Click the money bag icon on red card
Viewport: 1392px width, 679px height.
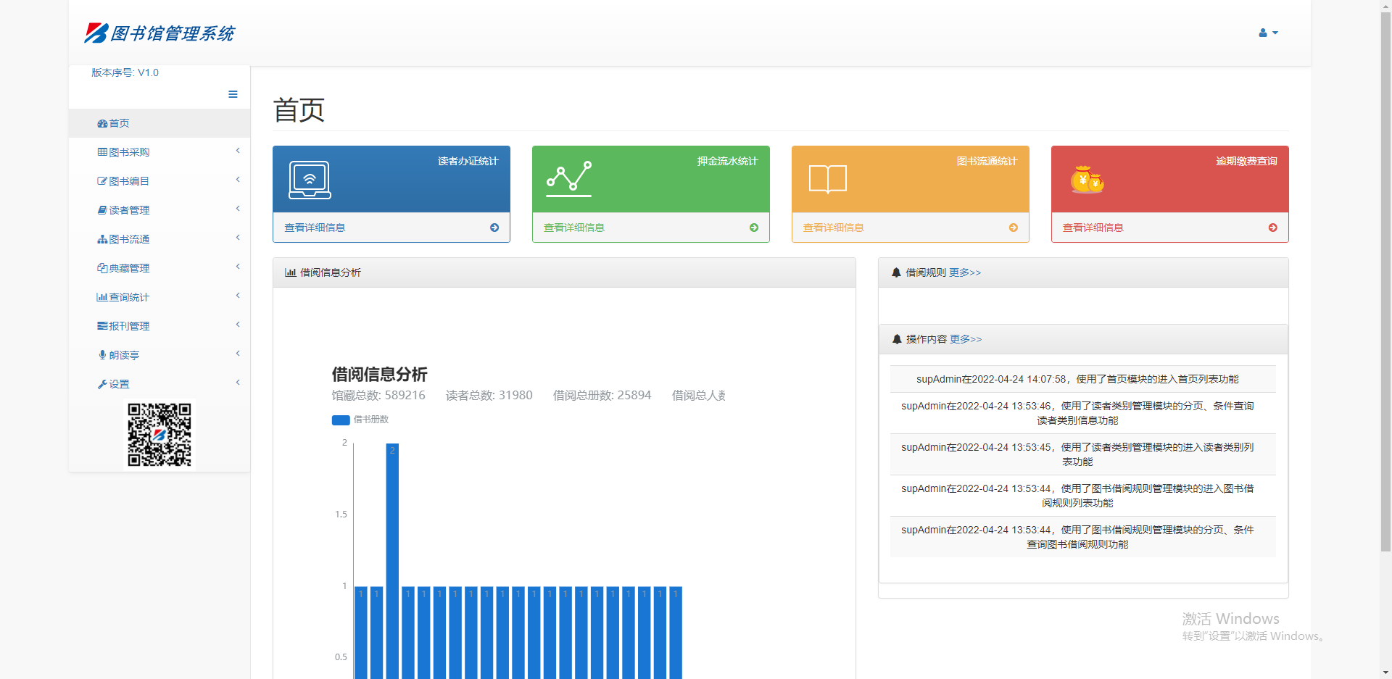pos(1087,180)
